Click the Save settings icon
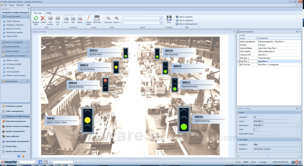The width and height of the screenshot is (304, 166). 169,18
